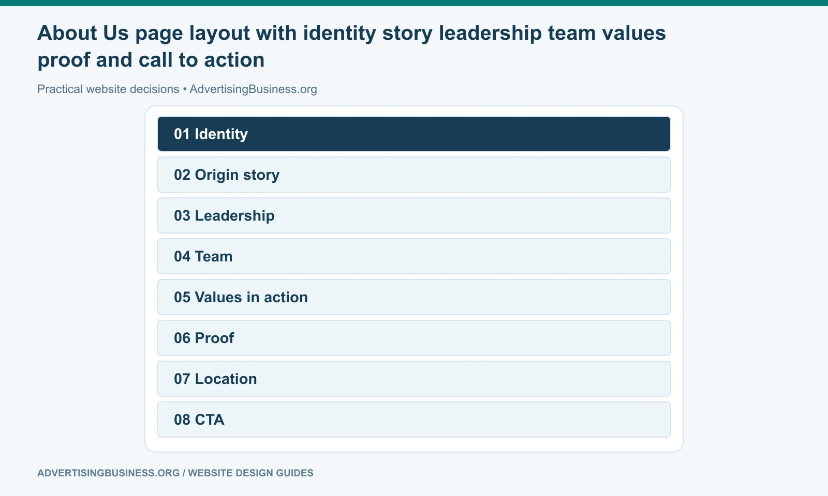Select the "07 Location" item

[x=414, y=379]
